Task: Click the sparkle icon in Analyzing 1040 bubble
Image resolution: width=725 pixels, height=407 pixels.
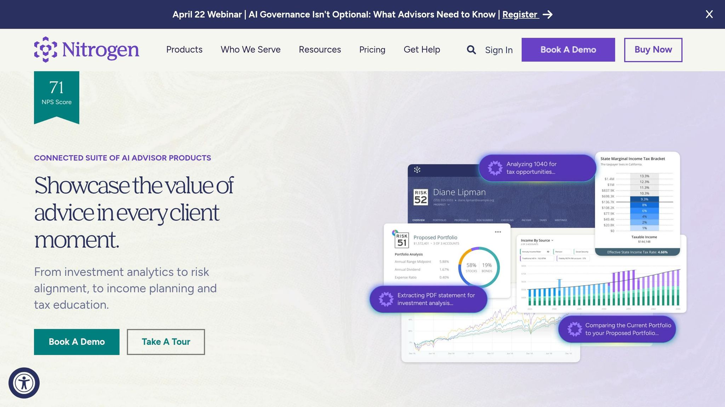Action: click(495, 168)
